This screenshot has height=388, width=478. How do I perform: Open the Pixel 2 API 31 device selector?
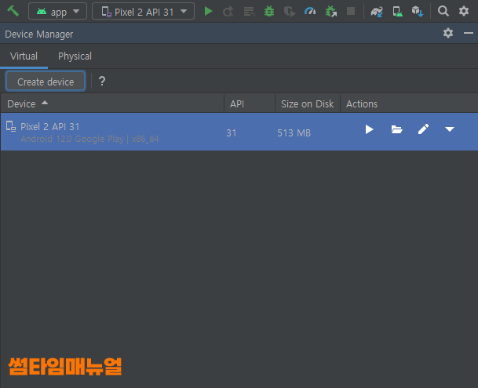coord(143,11)
